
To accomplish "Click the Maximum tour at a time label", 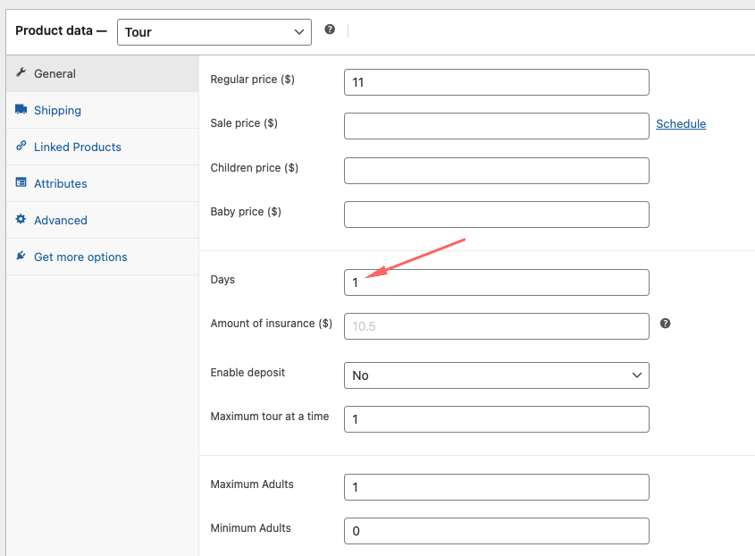I will pyautogui.click(x=270, y=417).
